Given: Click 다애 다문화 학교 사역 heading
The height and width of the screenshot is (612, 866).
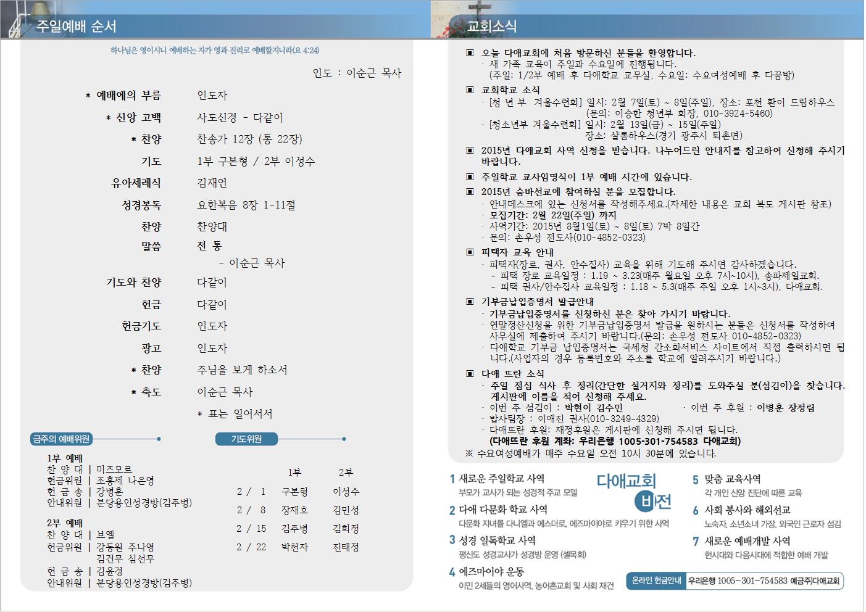Looking at the screenshot, I should (x=503, y=510).
